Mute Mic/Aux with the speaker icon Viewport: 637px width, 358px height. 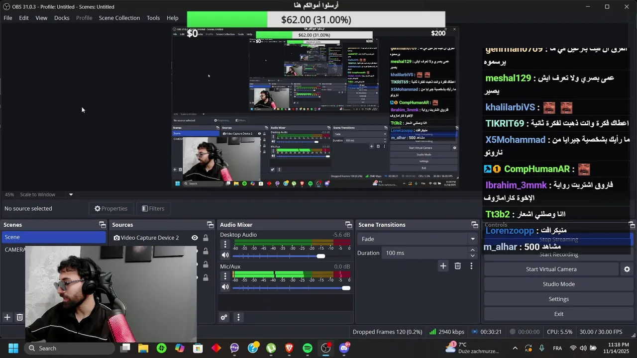[225, 287]
